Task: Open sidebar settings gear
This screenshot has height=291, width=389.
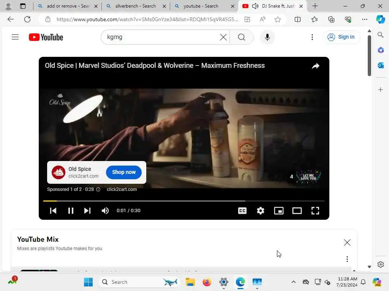Action: (x=380, y=264)
